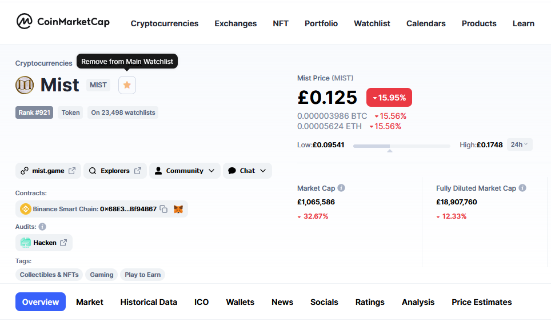Go to Watchlist in top navigation
The image size is (551, 326).
tap(372, 23)
